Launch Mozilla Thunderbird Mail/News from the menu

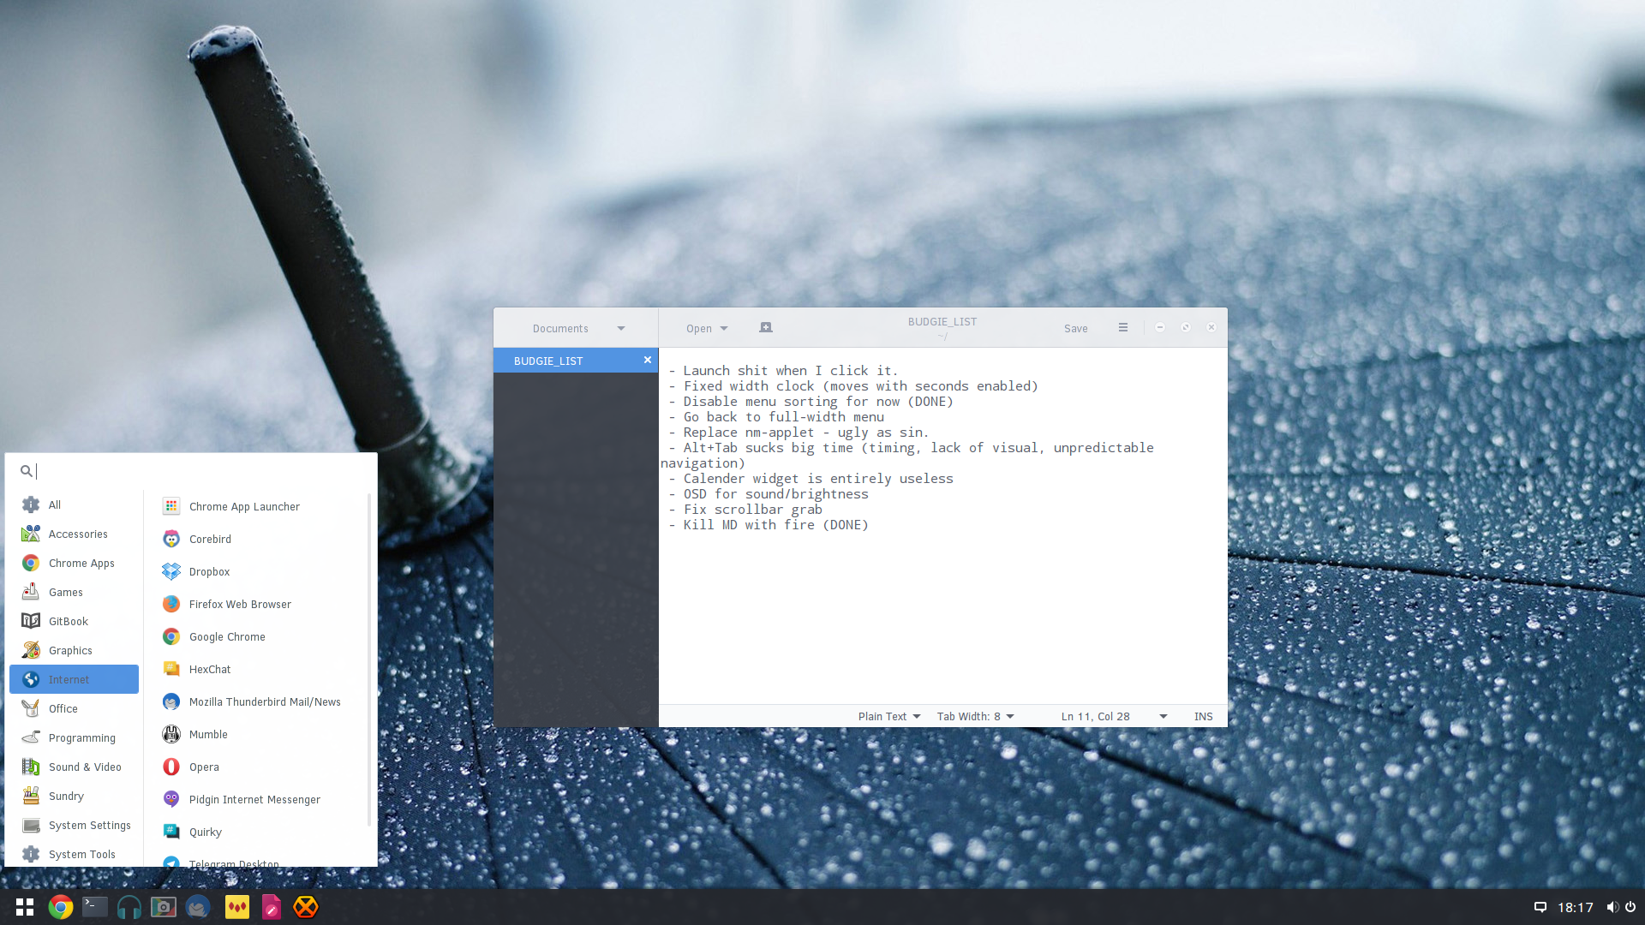257,701
